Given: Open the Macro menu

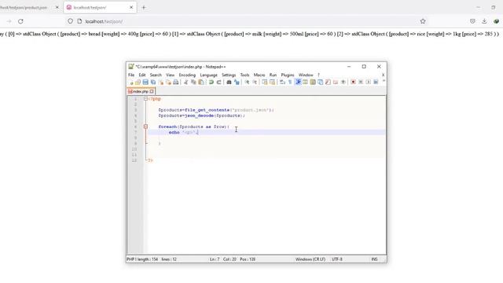Looking at the screenshot, I should [x=259, y=75].
